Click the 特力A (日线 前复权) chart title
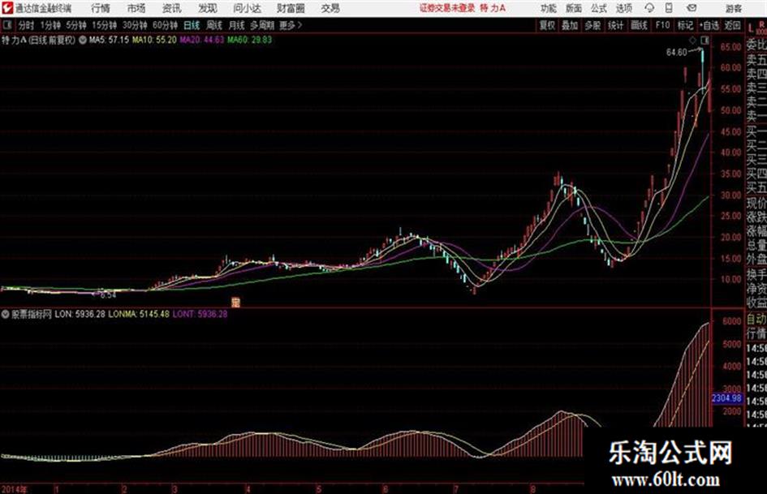This screenshot has width=767, height=494. tap(38, 40)
